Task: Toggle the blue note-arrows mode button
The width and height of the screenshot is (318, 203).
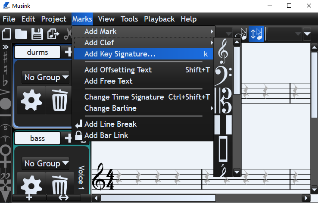Action: pyautogui.click(x=257, y=34)
